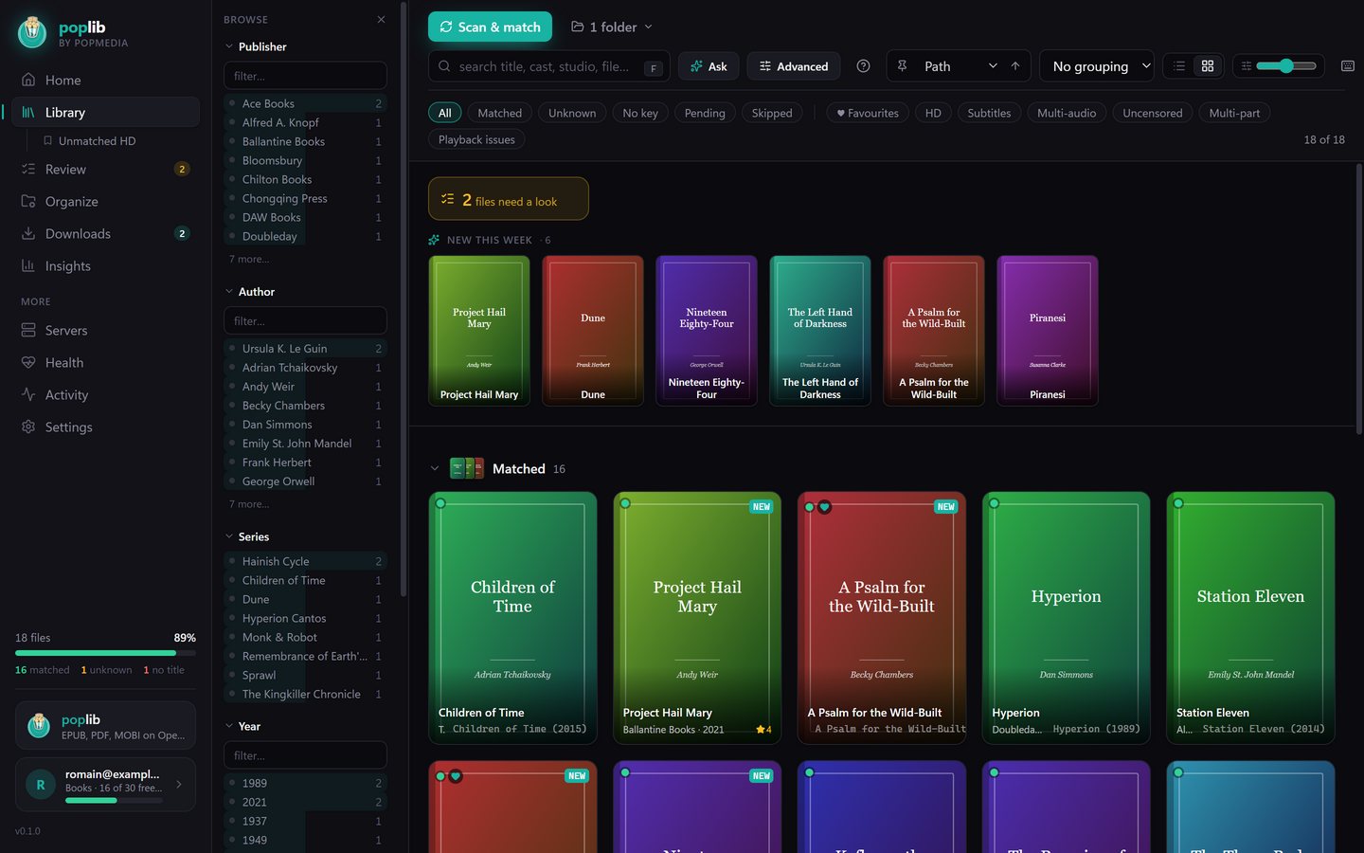Click the Activity pulse icon in sidebar
This screenshot has width=1364, height=853.
tap(28, 394)
